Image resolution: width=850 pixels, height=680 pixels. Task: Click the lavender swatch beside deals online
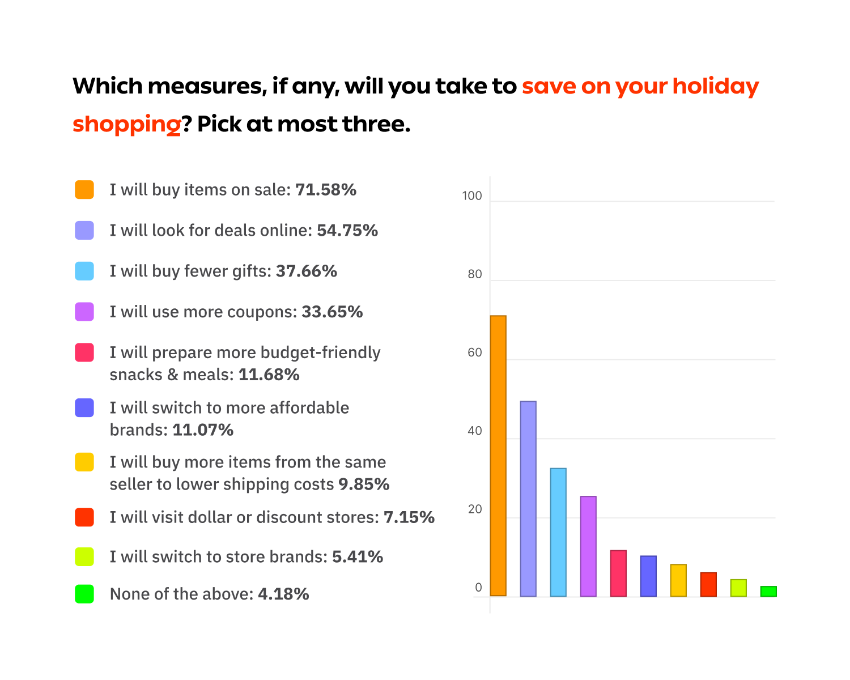tap(84, 231)
